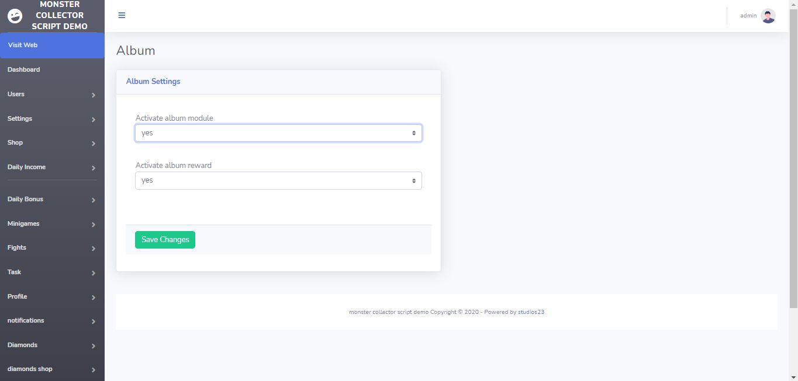Go to the Dashboard menu item

(x=24, y=69)
